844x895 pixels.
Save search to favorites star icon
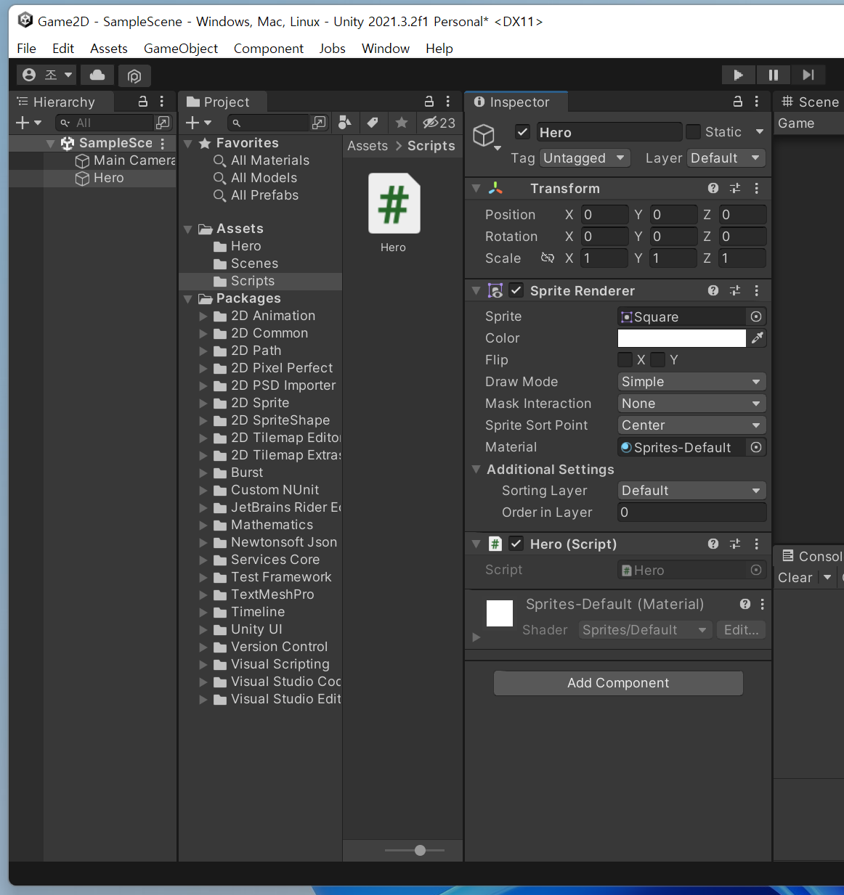(401, 123)
